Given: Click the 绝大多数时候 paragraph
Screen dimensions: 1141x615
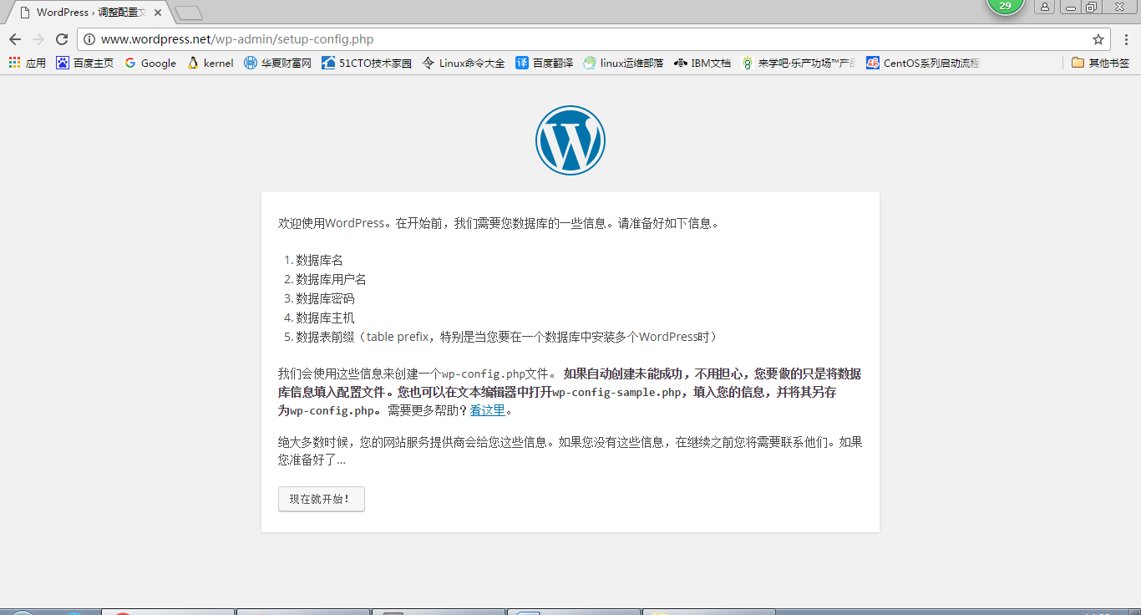Looking at the screenshot, I should (x=570, y=450).
